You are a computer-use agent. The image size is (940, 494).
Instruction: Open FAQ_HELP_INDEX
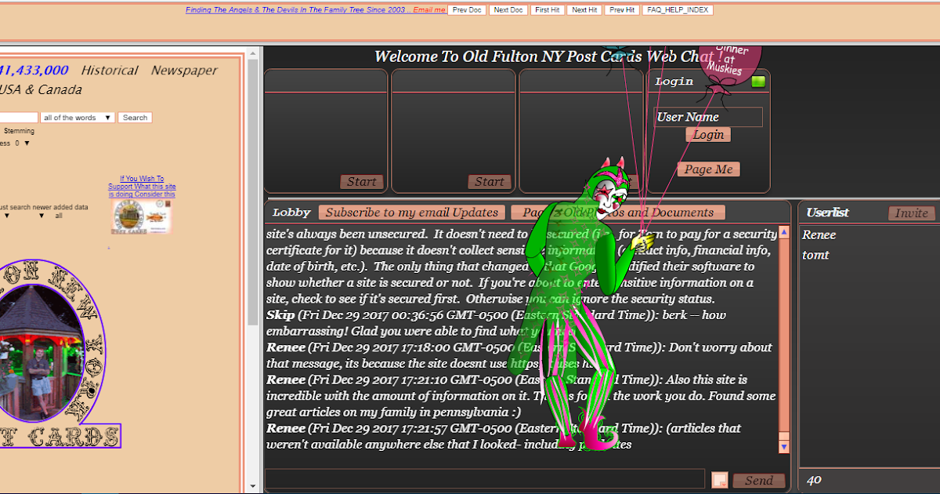point(678,10)
